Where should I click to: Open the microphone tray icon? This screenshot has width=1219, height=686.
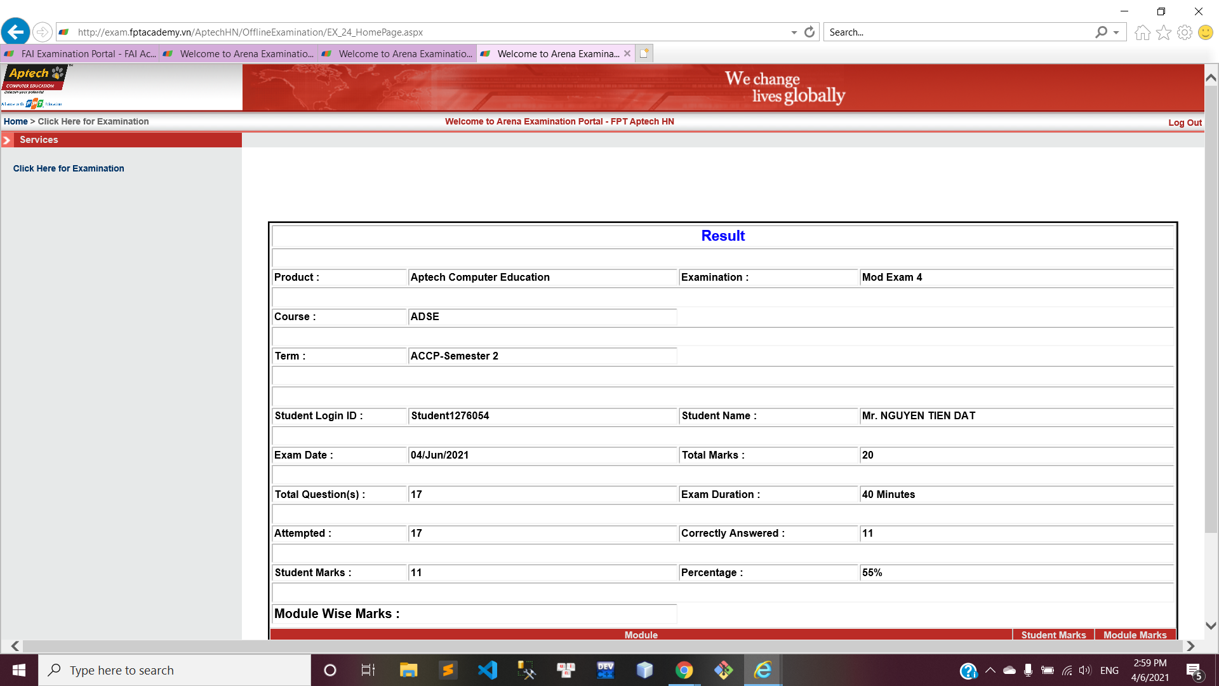1028,670
